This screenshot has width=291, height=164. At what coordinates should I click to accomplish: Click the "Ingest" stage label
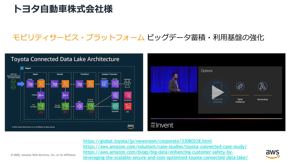(x=35, y=74)
